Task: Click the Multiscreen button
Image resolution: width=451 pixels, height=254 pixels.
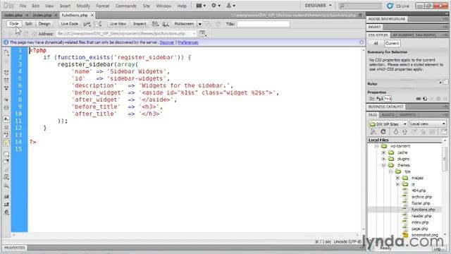Action: [184, 24]
